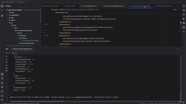The height and width of the screenshot is (104, 186).
Task: Expand the huggingface folder
Action: coord(8,15)
